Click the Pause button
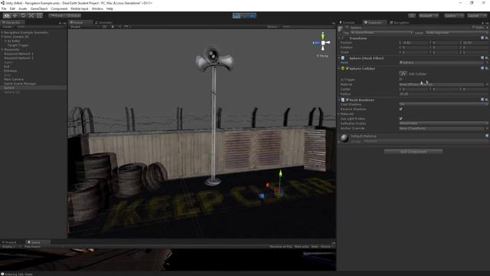 (x=245, y=15)
